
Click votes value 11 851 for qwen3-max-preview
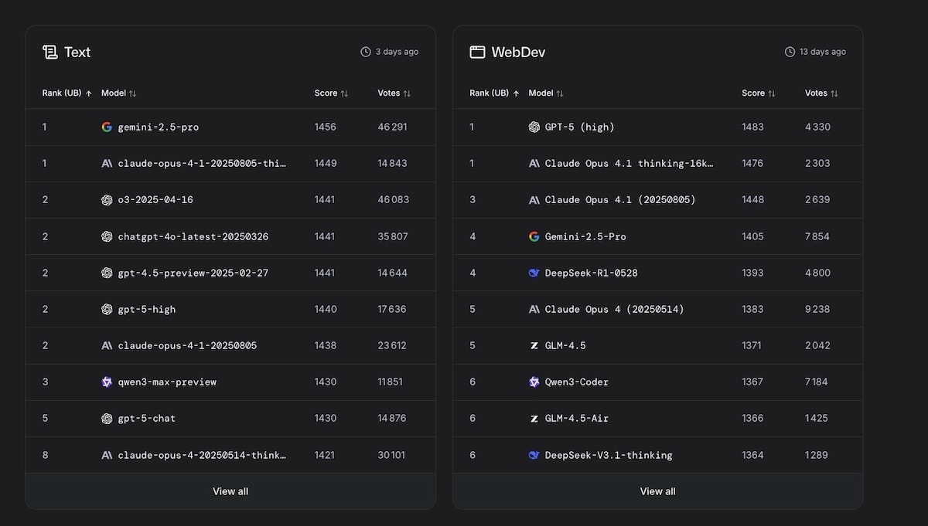pos(391,382)
